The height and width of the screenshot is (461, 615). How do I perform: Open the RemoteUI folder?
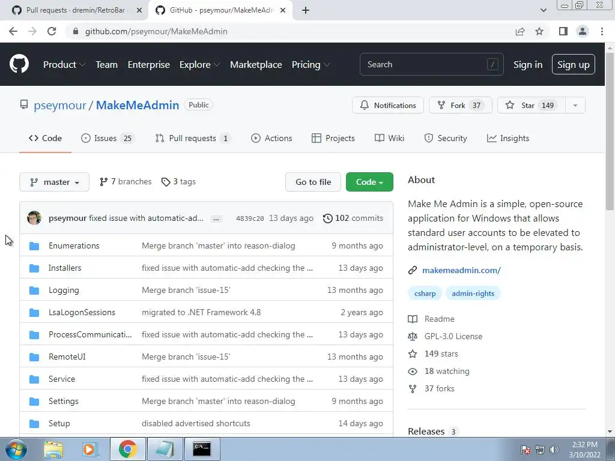point(67,357)
